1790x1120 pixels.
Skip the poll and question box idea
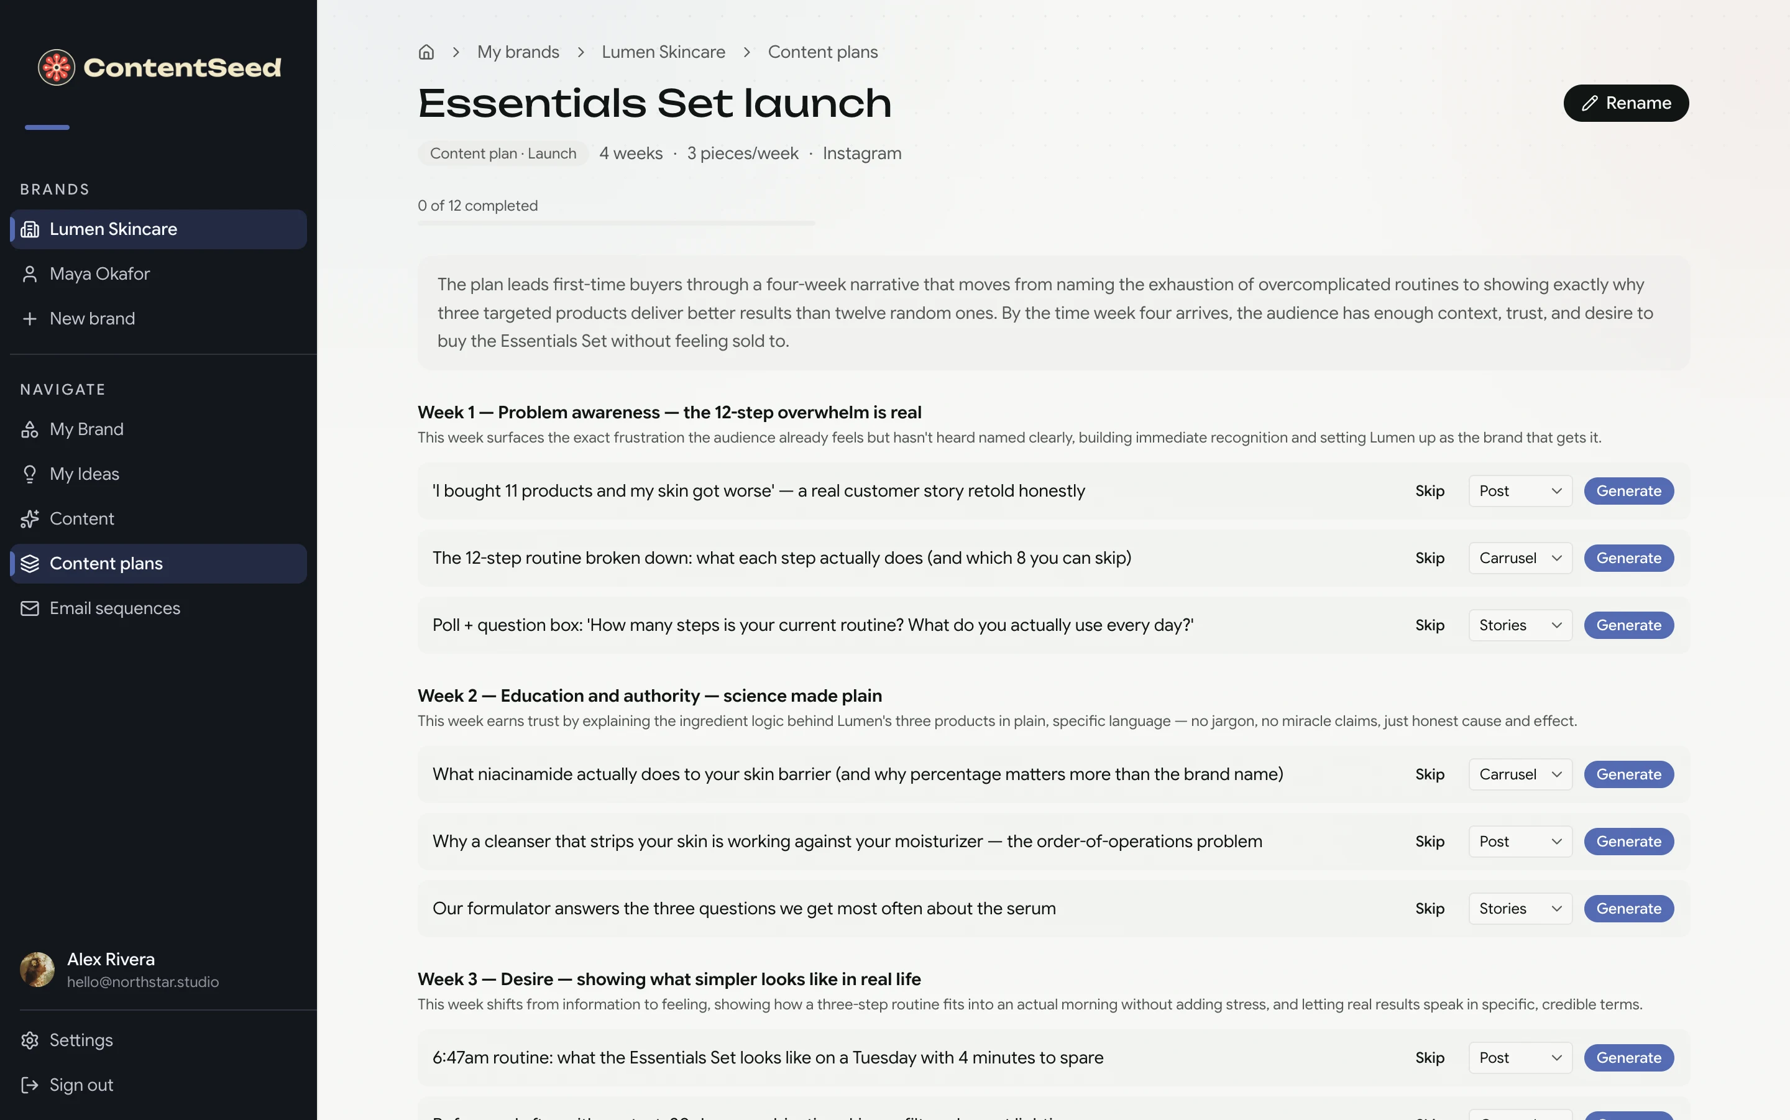tap(1430, 625)
